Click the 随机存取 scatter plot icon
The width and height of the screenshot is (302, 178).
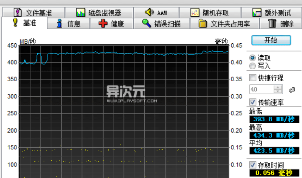click(x=195, y=13)
